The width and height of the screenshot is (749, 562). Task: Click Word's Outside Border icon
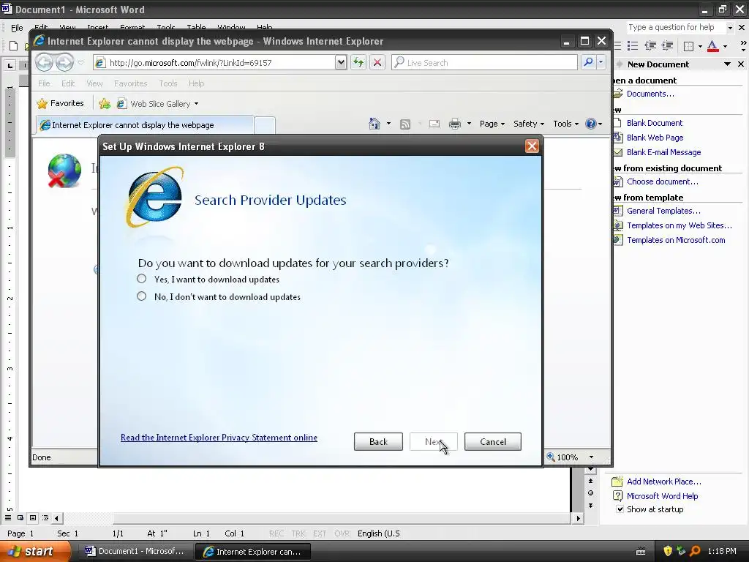pos(689,46)
